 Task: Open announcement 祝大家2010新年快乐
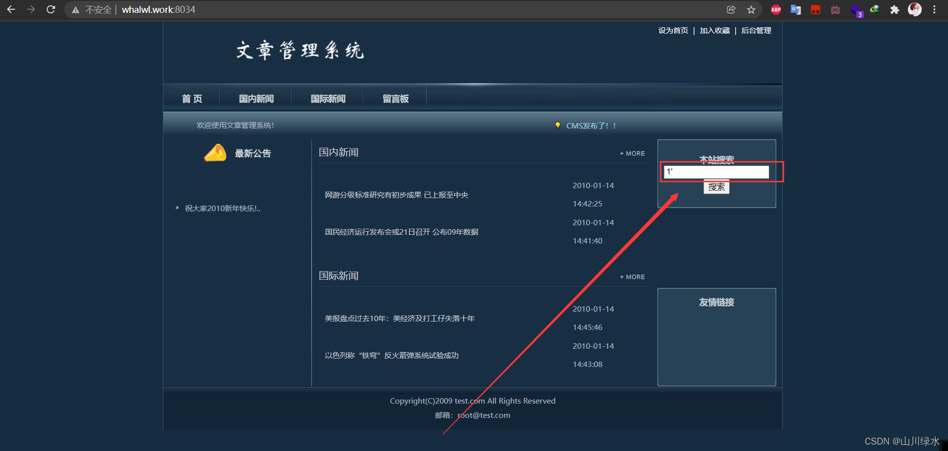[222, 208]
